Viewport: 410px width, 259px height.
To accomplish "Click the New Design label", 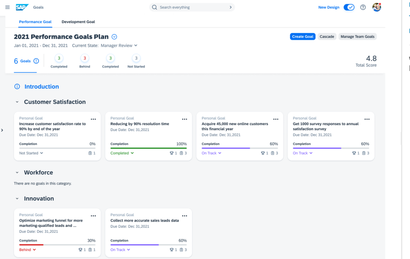I will pos(329,7).
